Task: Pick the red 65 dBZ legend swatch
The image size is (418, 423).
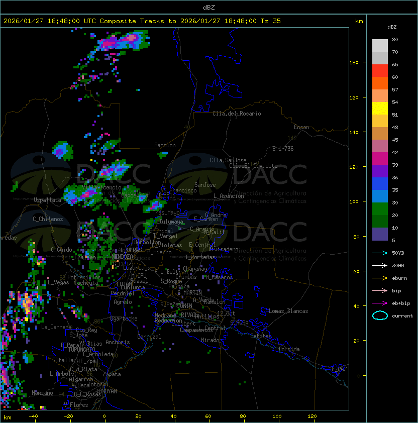Action: point(380,70)
